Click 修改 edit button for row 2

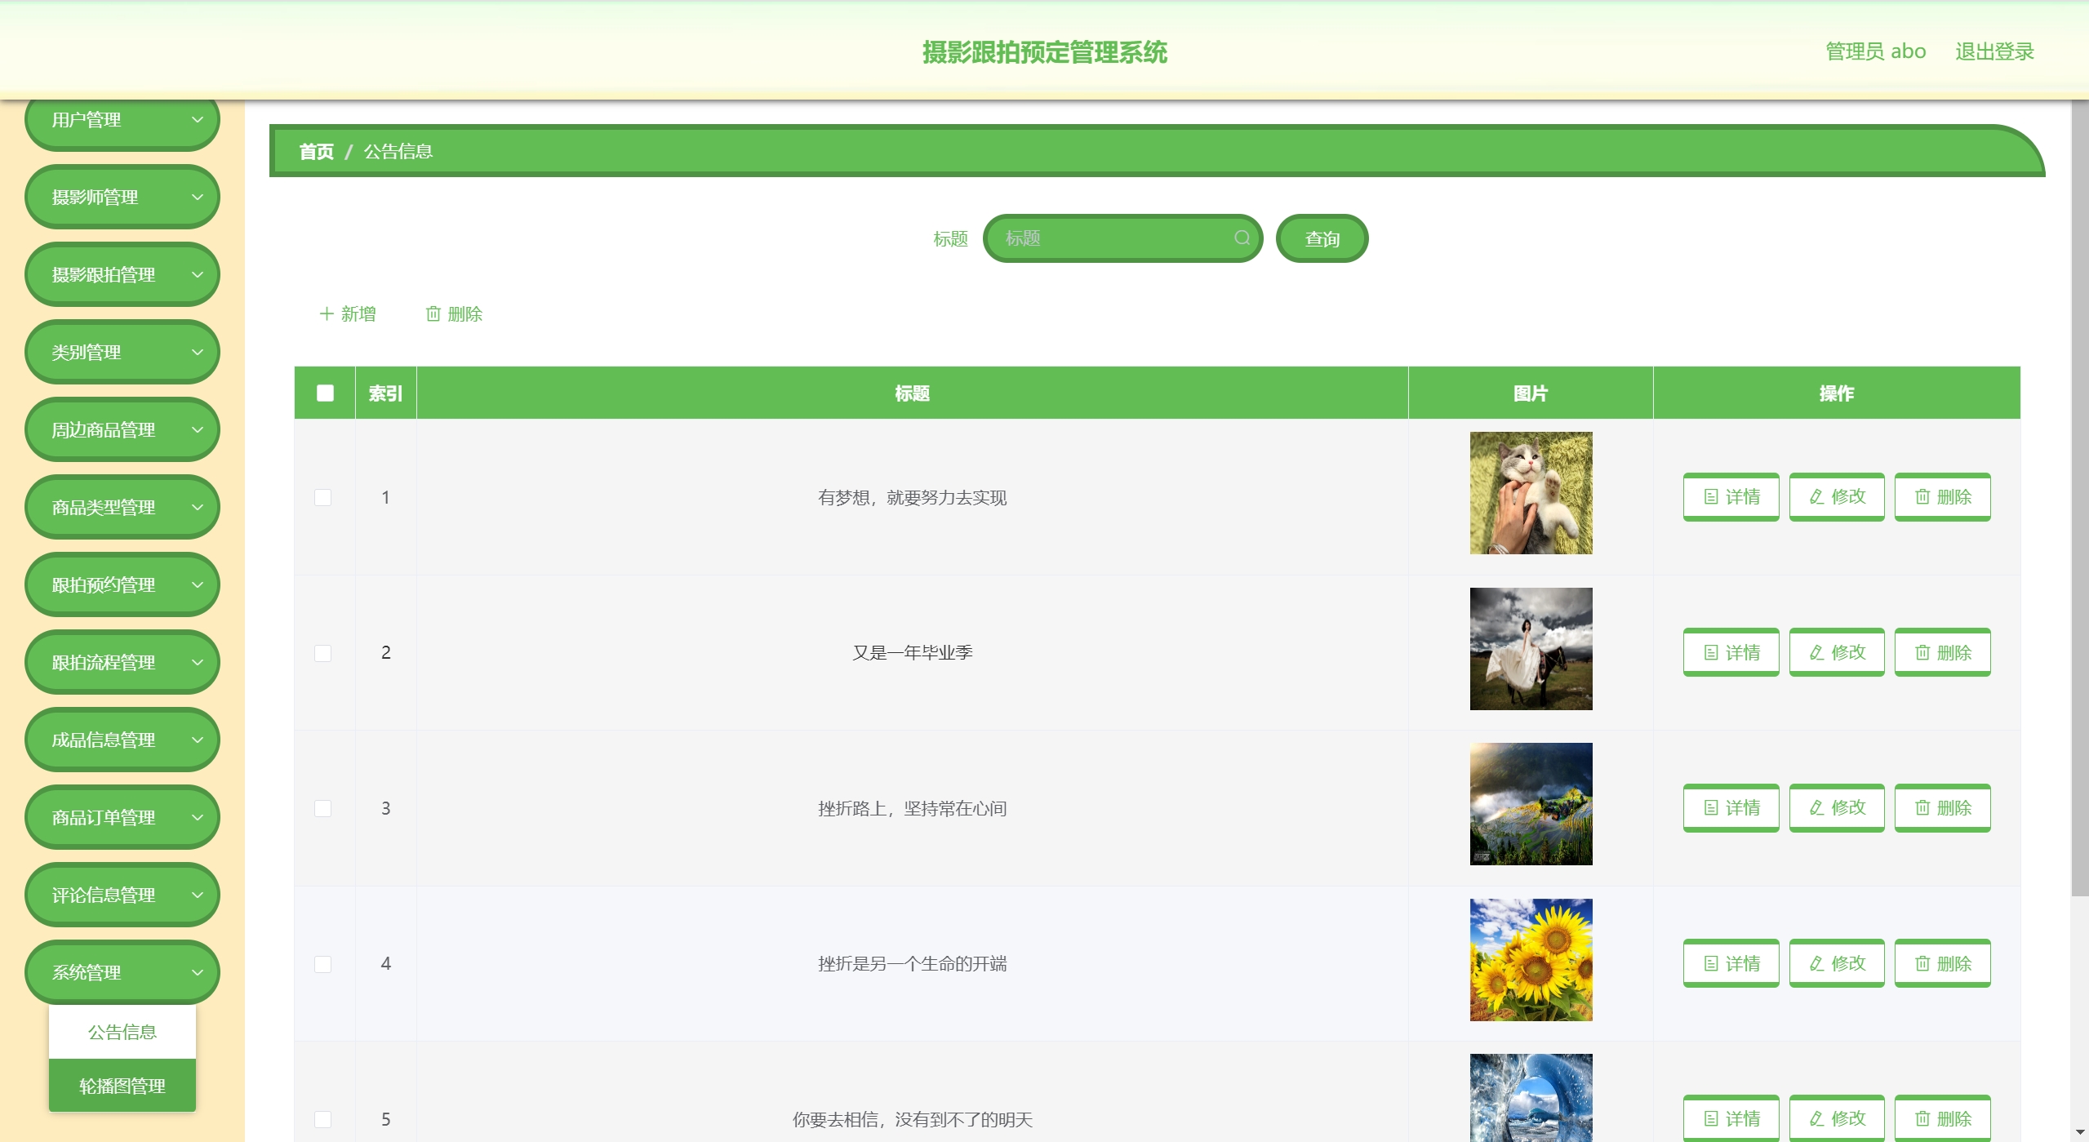point(1837,652)
